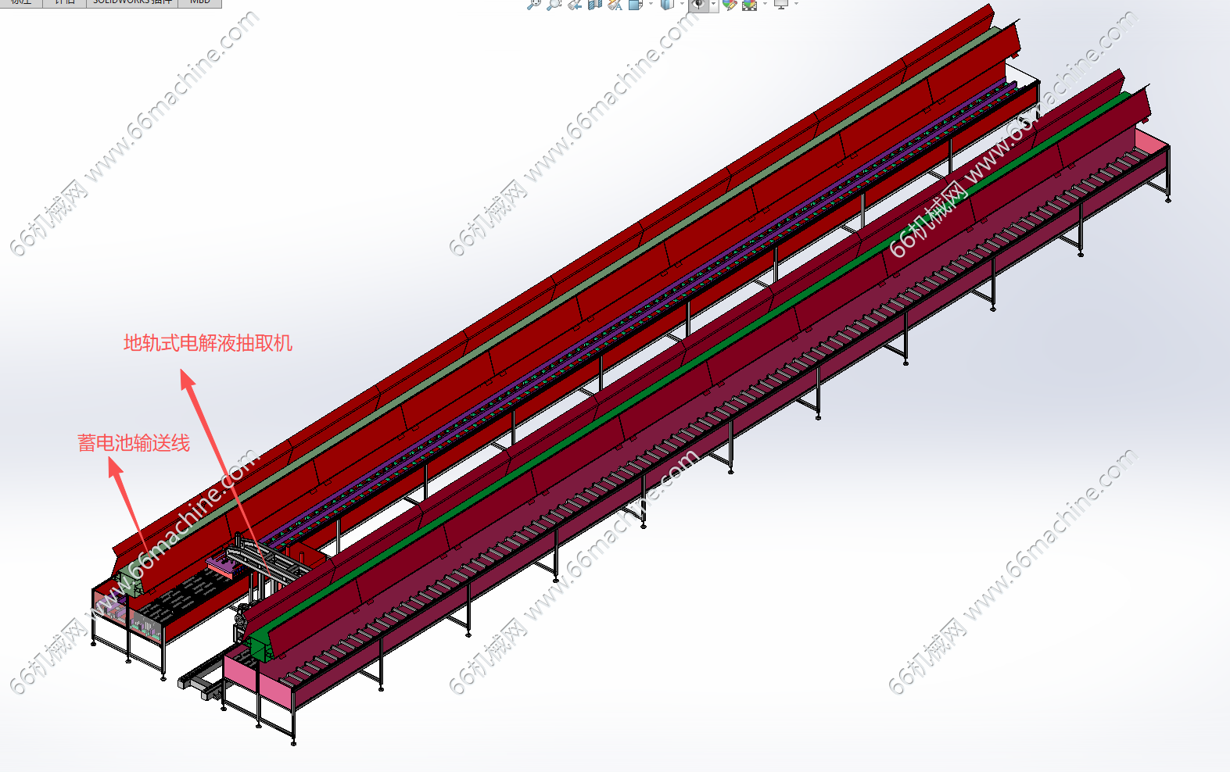Click the Apply Scene icon
1230x772 pixels.
point(749,4)
